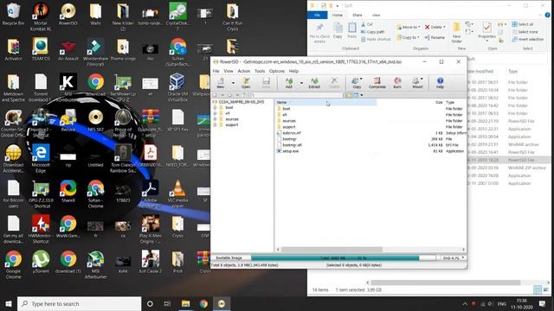Image resolution: width=554 pixels, height=311 pixels.
Task: Open the View menu in PowerISO
Action: click(229, 71)
